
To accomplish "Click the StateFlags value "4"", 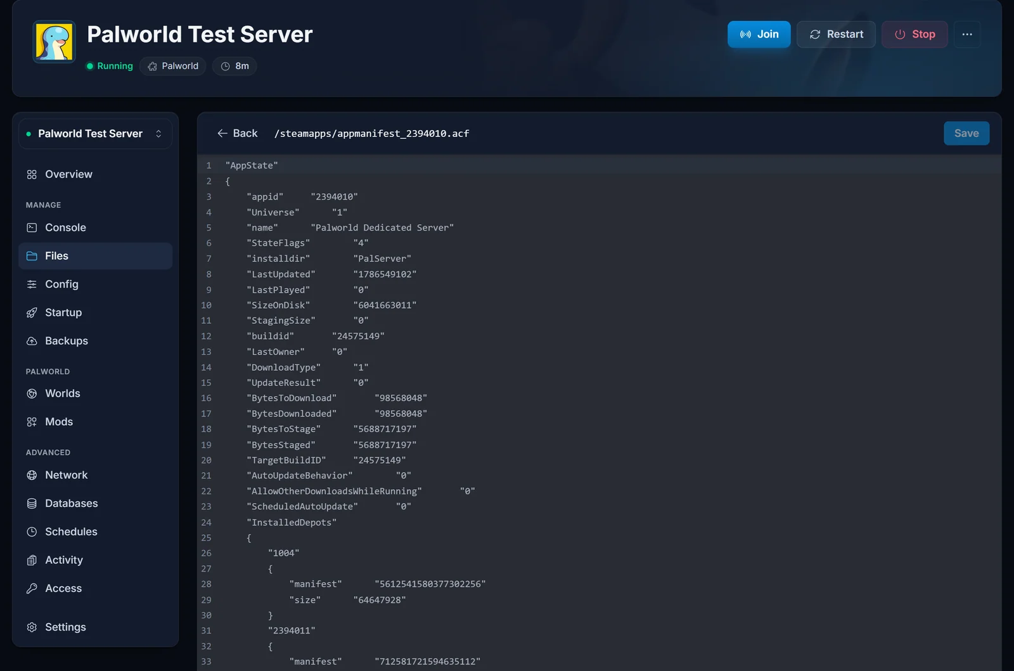I will (x=361, y=243).
